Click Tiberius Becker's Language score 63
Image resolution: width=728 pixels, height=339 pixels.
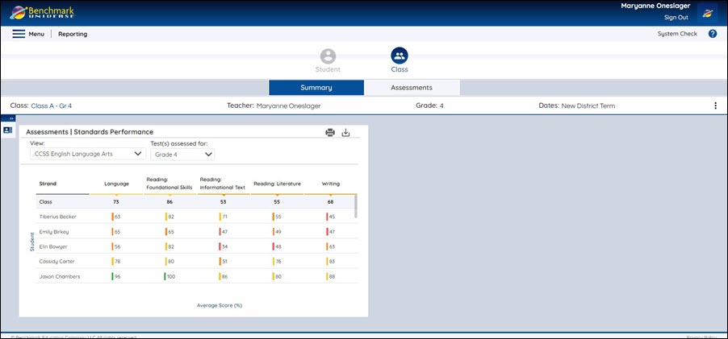tap(116, 217)
